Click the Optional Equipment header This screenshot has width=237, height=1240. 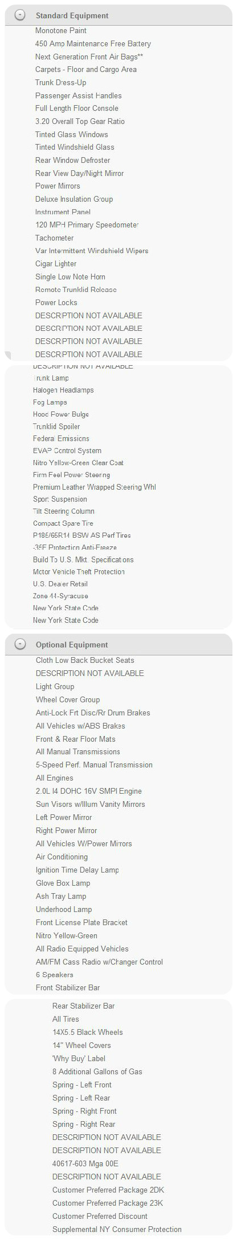tap(72, 645)
